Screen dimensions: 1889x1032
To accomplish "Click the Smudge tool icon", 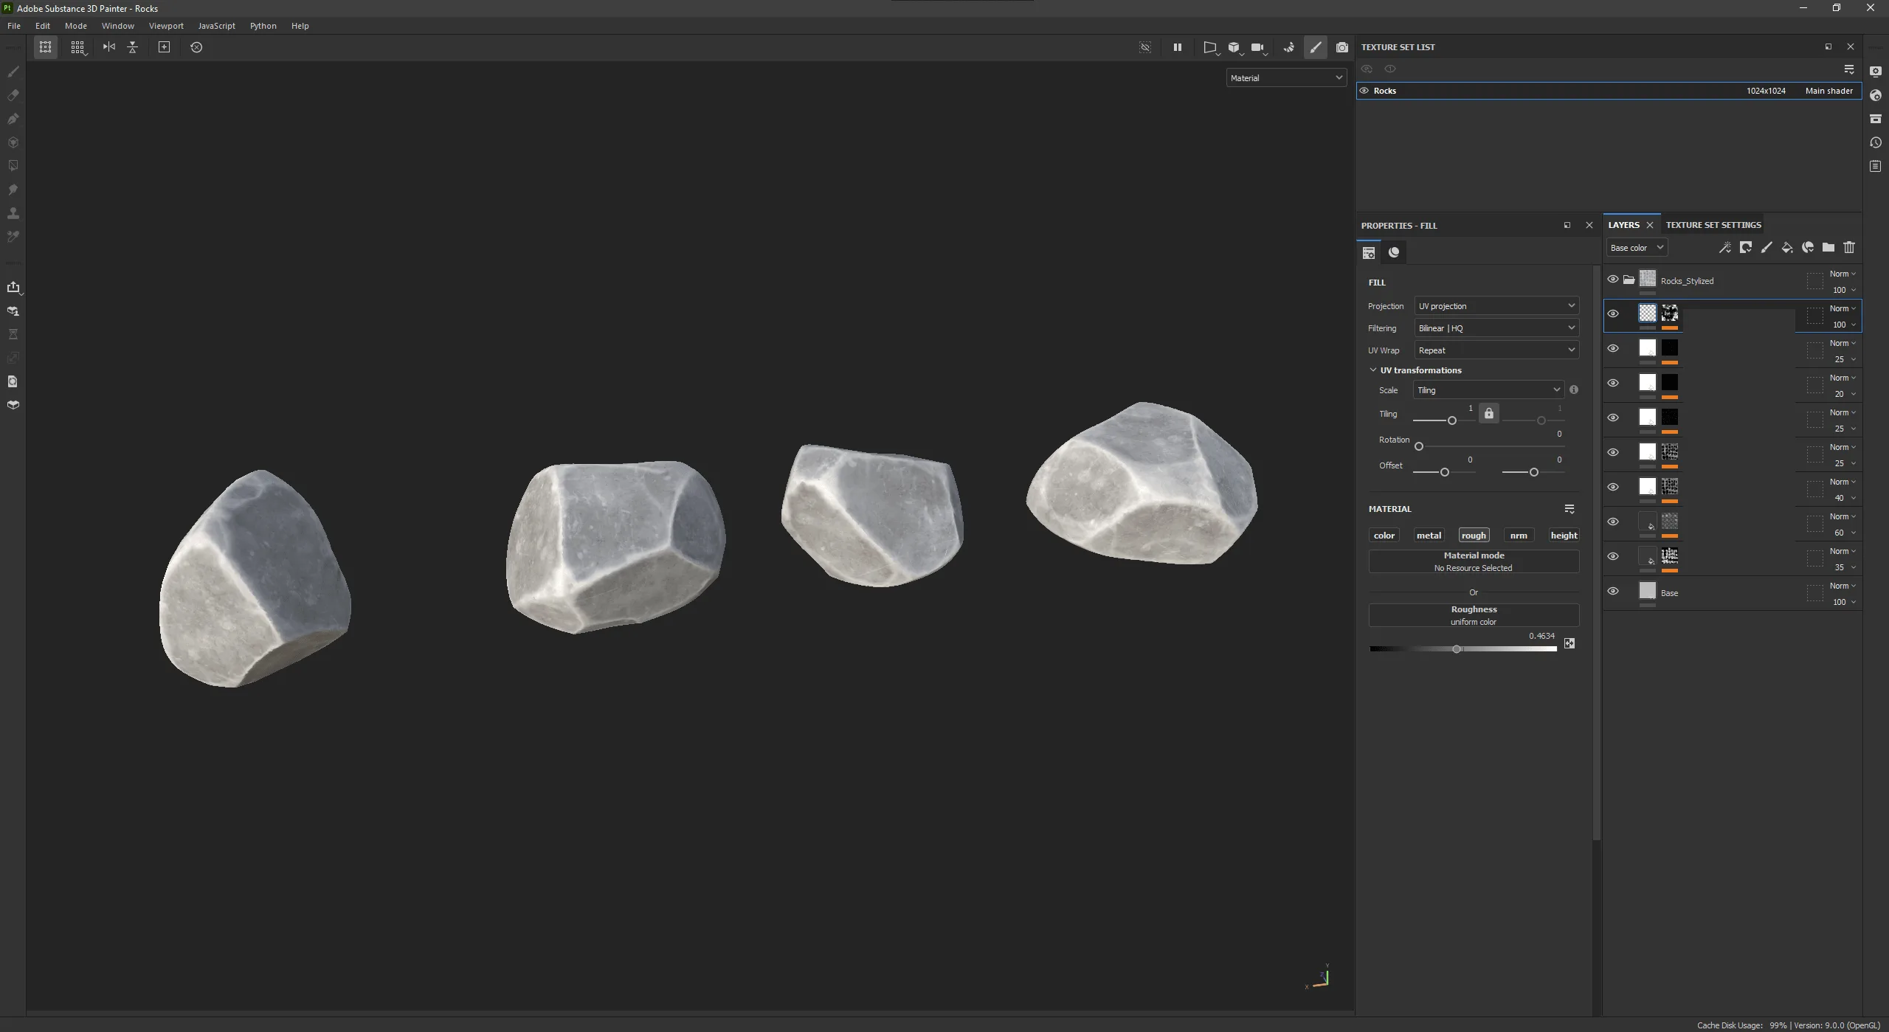I will click(13, 190).
